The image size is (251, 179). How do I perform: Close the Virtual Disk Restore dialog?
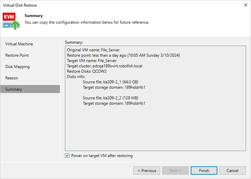(245, 5)
